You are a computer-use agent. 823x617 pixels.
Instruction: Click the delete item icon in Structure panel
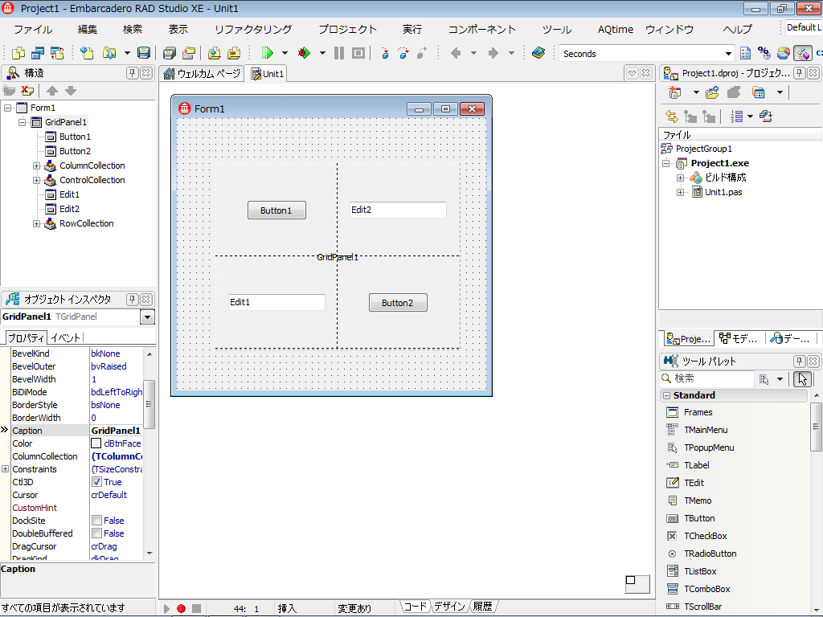(27, 91)
